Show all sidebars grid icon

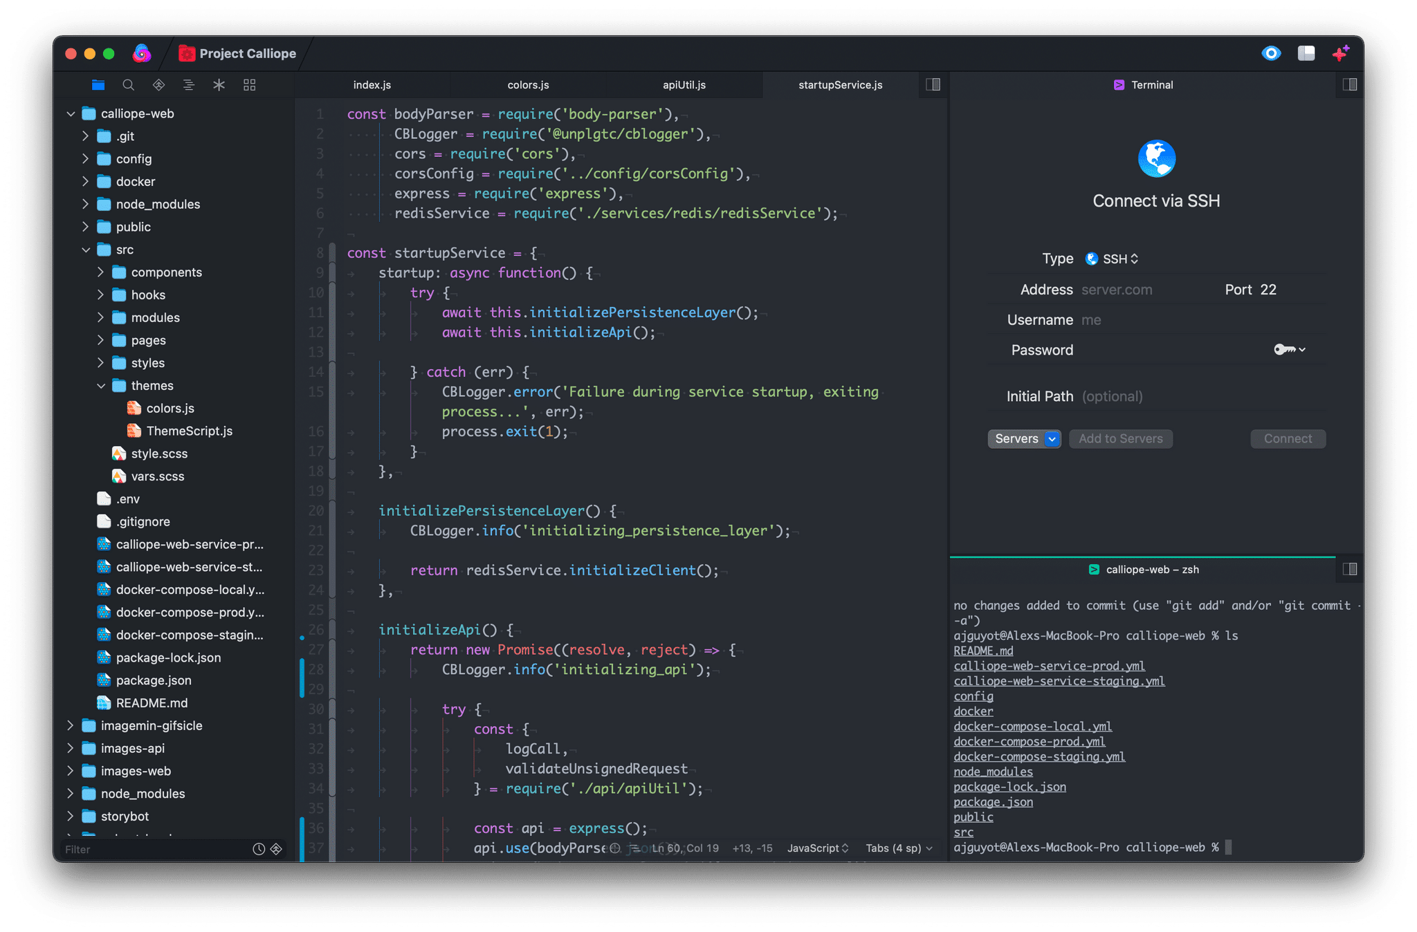[x=250, y=85]
